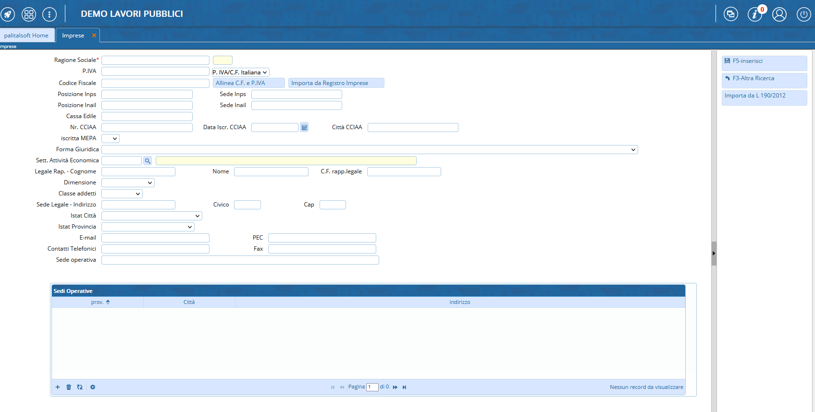815x412 pixels.
Task: Open the three-dot options menu icon
Action: point(49,14)
